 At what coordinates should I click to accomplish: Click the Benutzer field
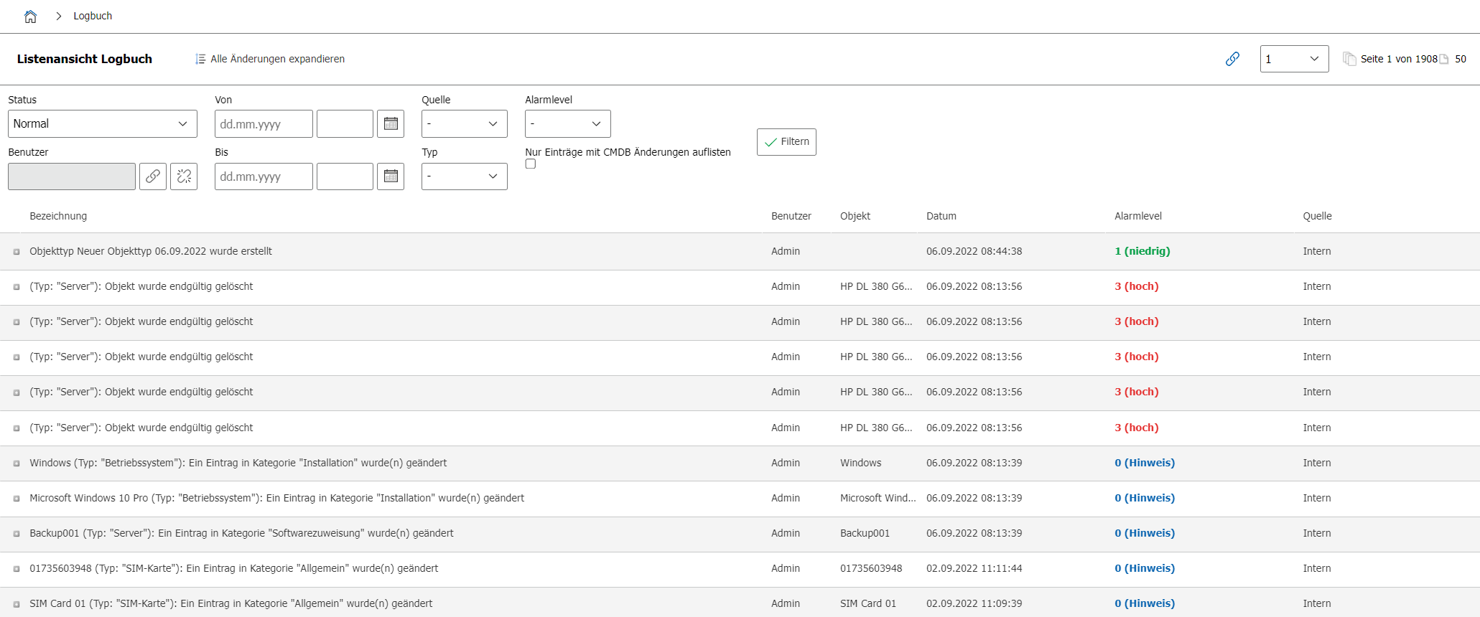point(72,176)
